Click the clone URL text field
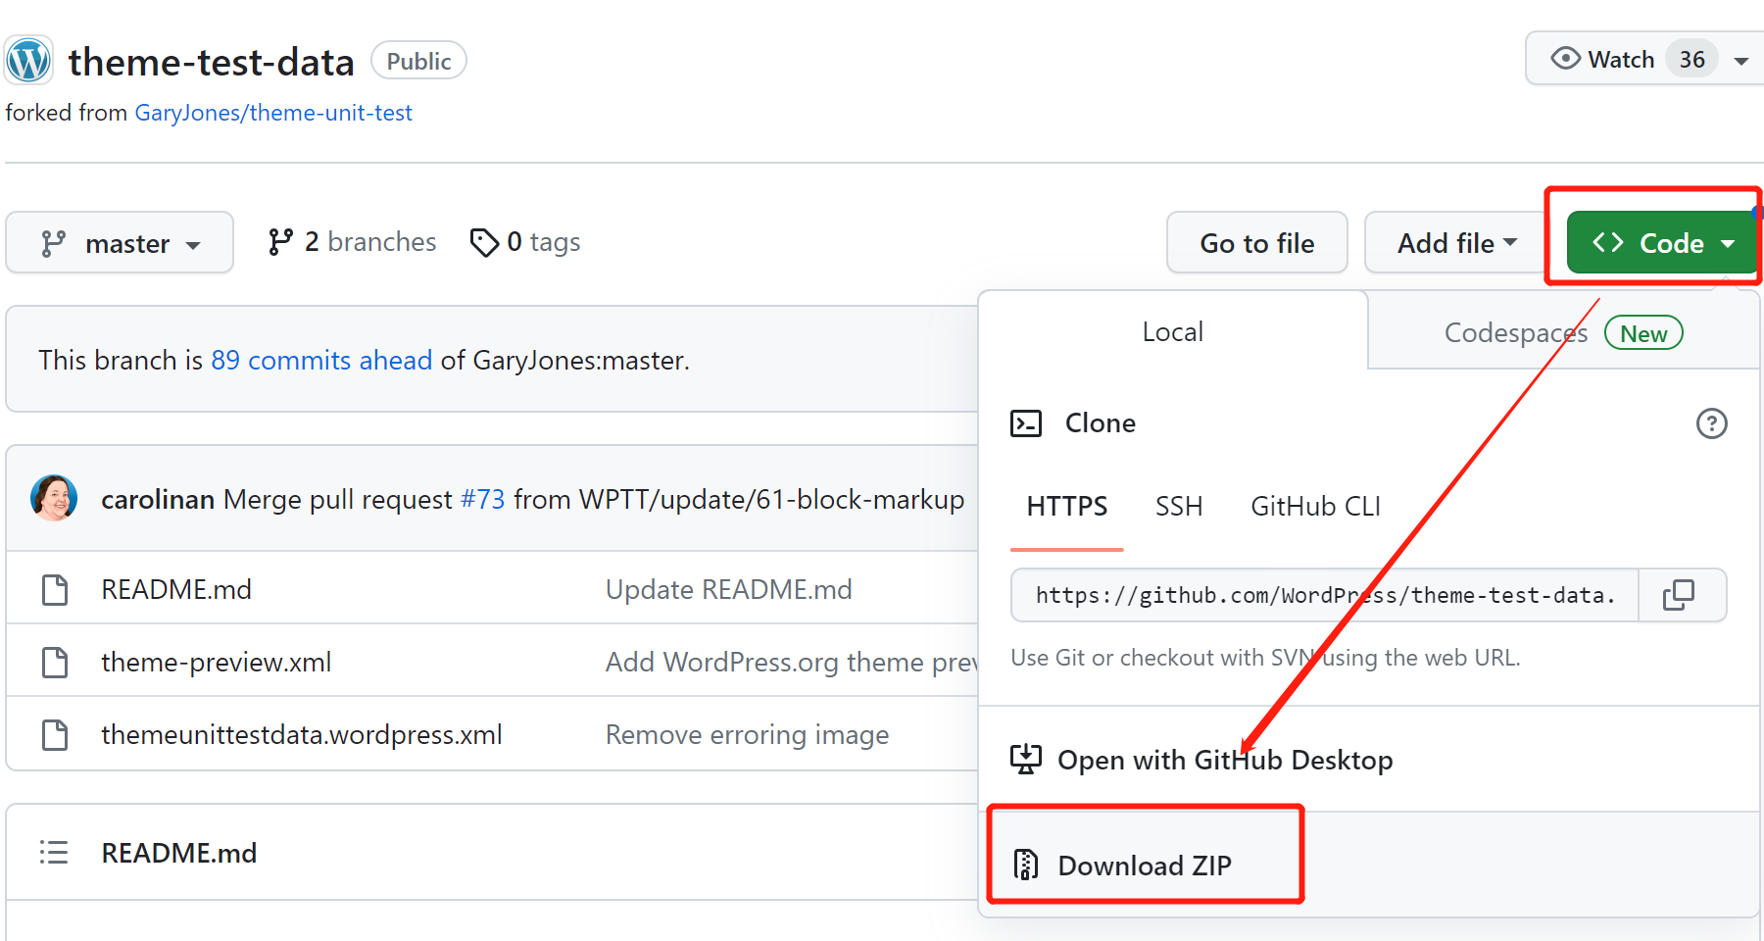1764x941 pixels. click(1325, 595)
